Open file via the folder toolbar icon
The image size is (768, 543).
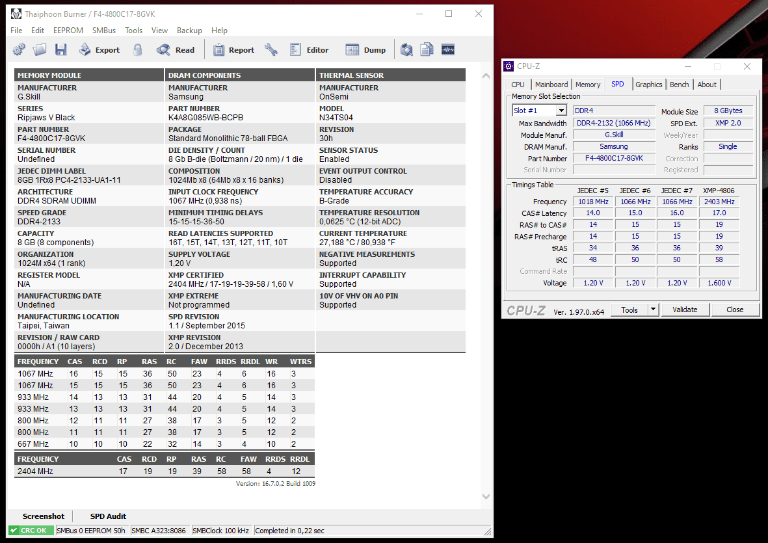39,49
